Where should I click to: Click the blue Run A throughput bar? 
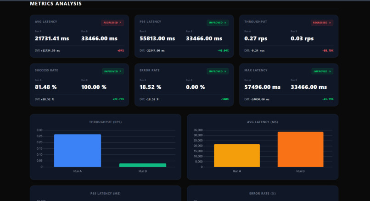click(78, 151)
